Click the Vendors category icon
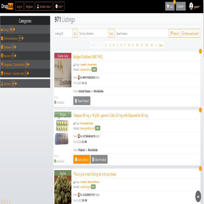Viewport: 204px width, 204px height. 2,83
